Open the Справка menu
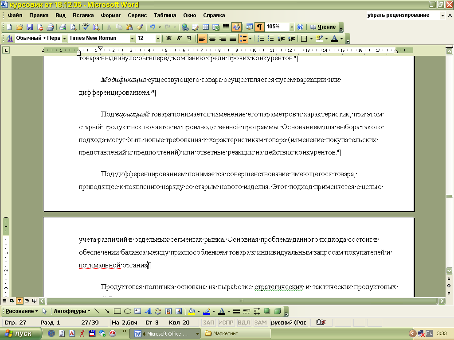 214,15
